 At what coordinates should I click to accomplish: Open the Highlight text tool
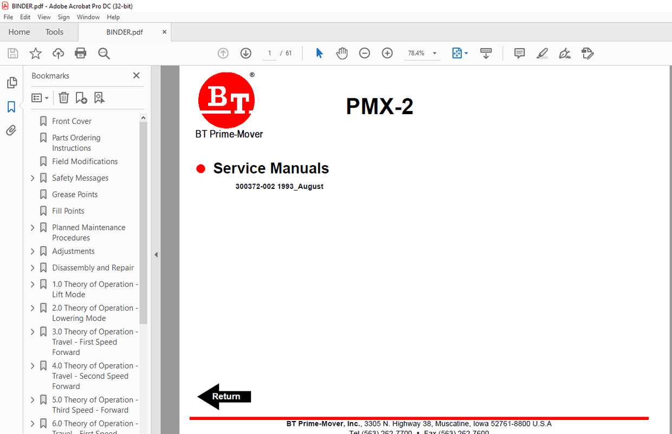tap(542, 53)
